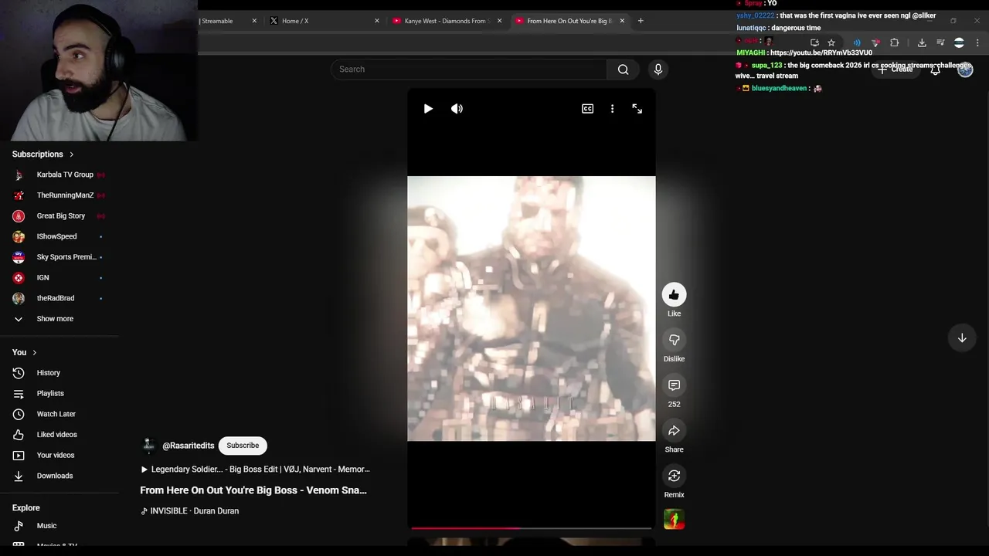Open the browser profile avatar

coord(959,42)
